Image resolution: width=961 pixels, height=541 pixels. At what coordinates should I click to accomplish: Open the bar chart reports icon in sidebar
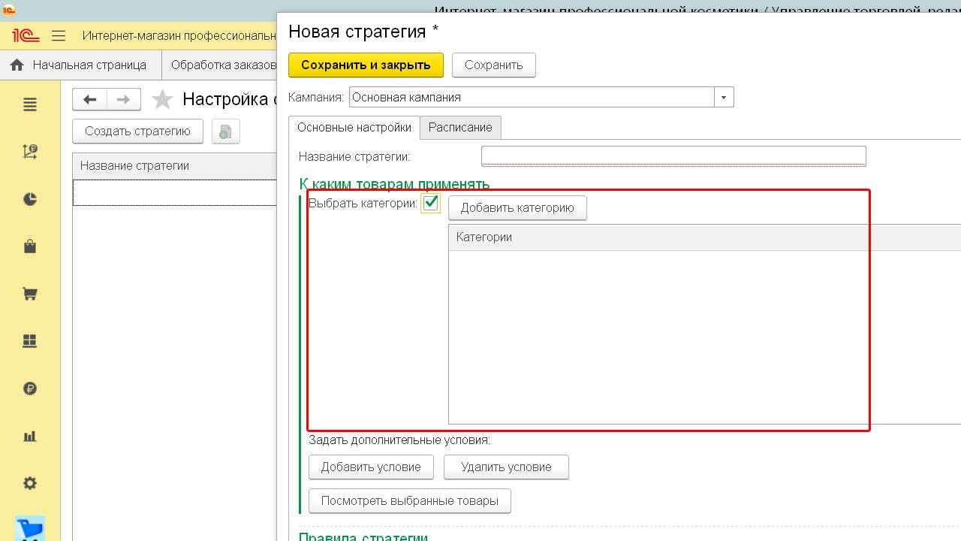(x=30, y=436)
